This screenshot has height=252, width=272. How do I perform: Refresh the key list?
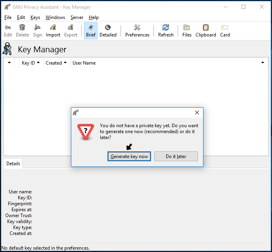coord(166,31)
